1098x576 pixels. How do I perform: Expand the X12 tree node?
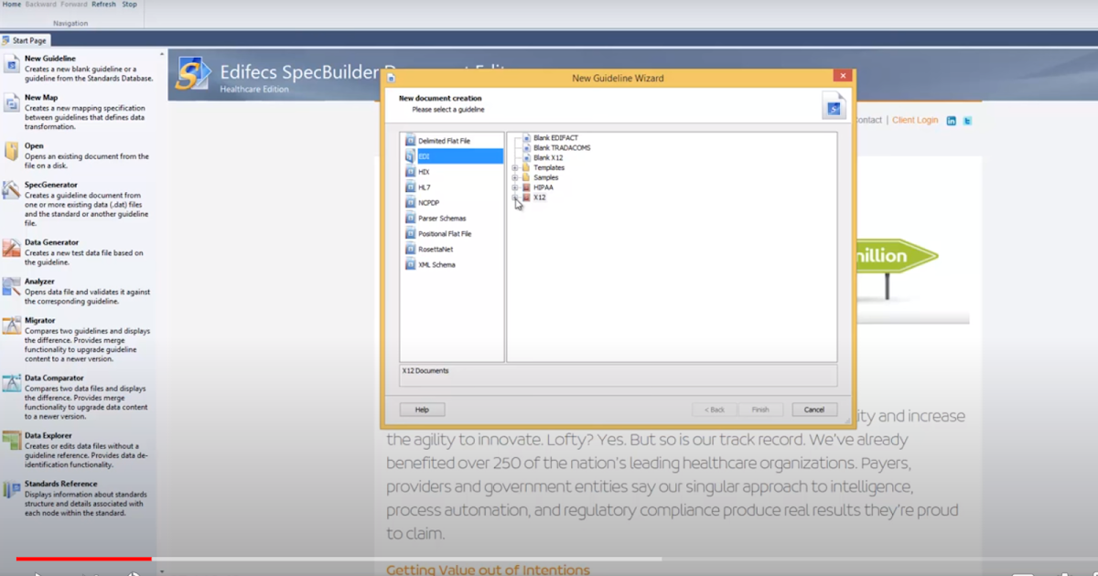click(516, 197)
